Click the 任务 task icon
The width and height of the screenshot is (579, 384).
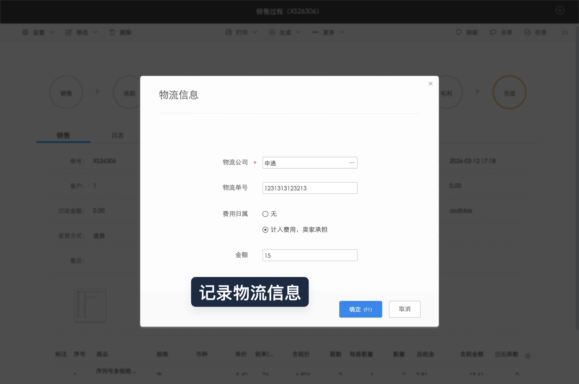[527, 32]
